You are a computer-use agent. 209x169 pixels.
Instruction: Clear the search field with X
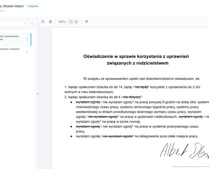click(25, 24)
